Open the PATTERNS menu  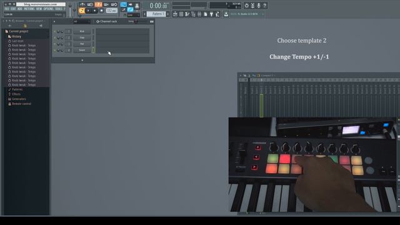(29, 9)
